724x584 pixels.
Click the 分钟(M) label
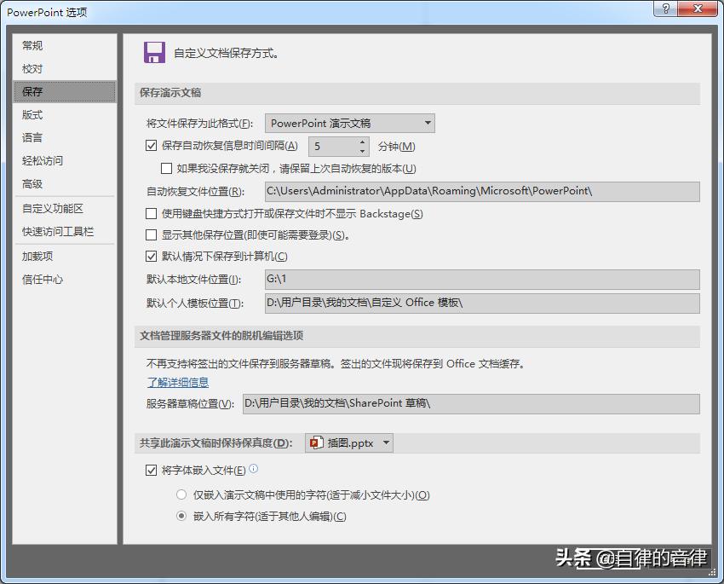click(397, 147)
